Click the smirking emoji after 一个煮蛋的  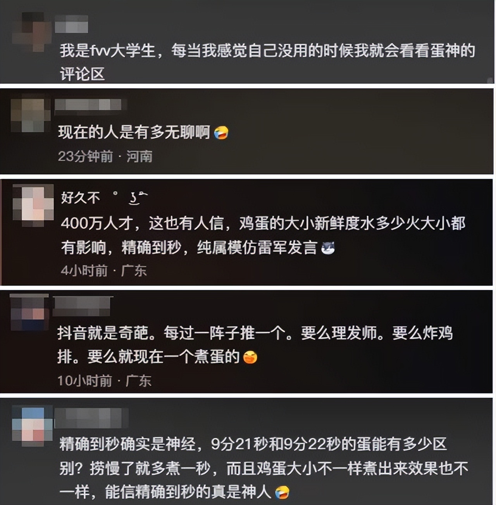tap(250, 357)
